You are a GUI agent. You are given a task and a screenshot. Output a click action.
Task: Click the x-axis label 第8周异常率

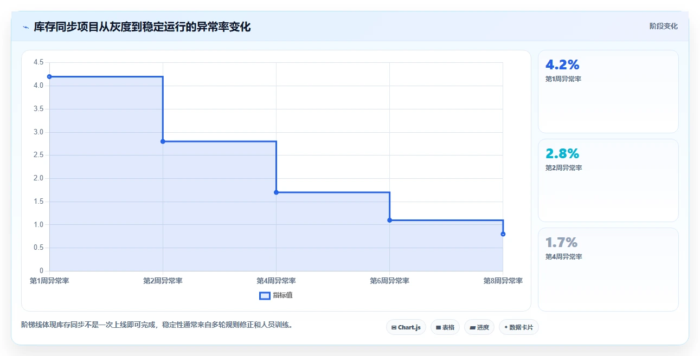(x=503, y=281)
